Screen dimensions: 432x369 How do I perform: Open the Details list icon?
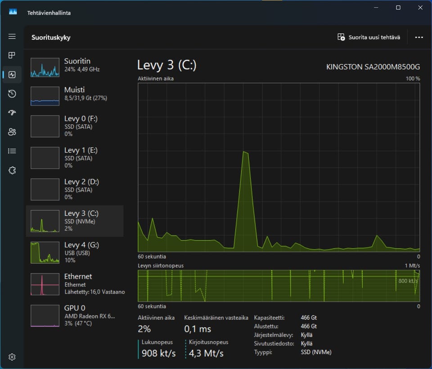click(x=12, y=151)
